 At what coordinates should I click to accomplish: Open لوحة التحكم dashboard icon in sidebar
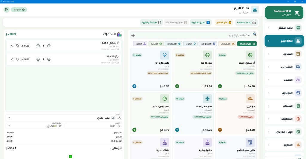(298, 28)
